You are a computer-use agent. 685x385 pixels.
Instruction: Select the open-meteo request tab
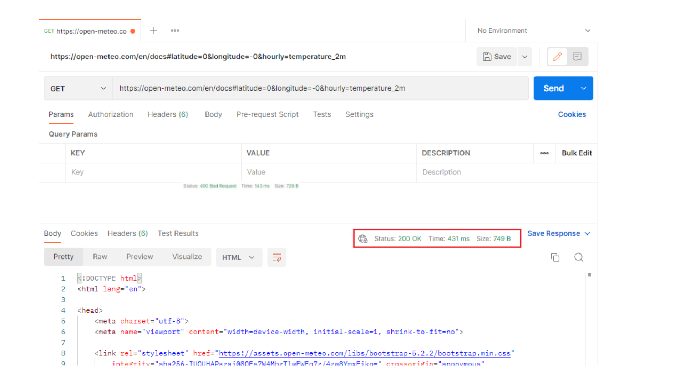coord(90,31)
